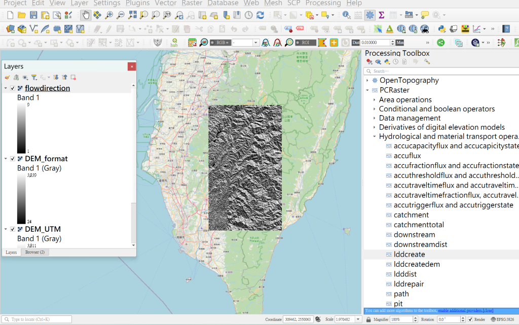Select the Identify Features tool
This screenshot has height=325, width=519.
coord(346,15)
